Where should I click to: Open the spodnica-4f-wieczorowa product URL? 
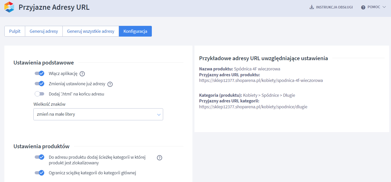pos(261,80)
